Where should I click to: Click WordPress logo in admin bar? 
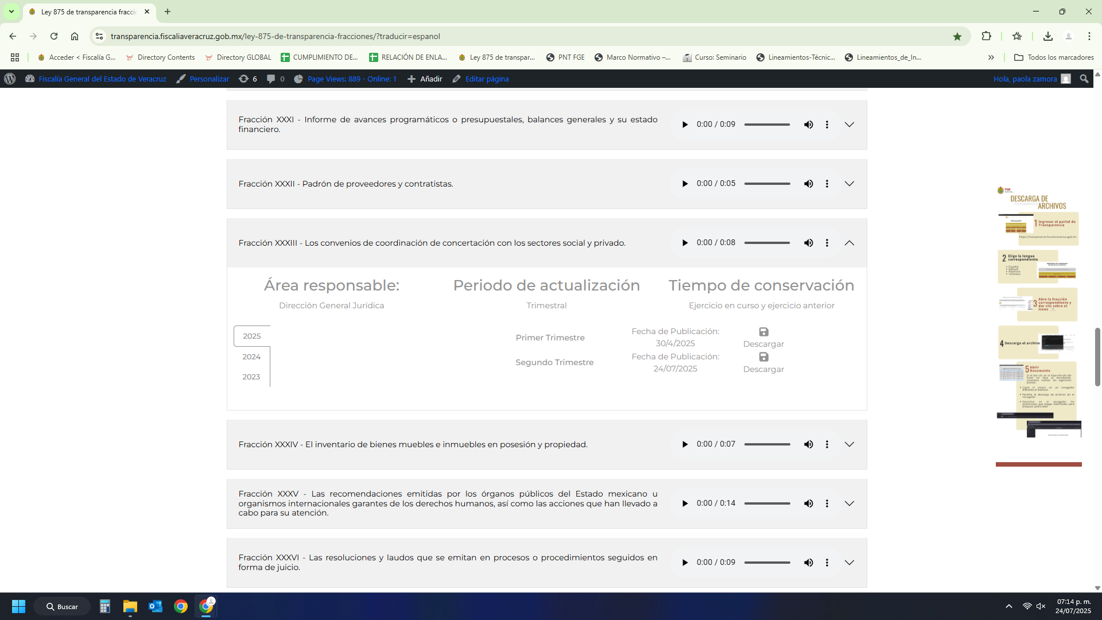click(x=10, y=79)
